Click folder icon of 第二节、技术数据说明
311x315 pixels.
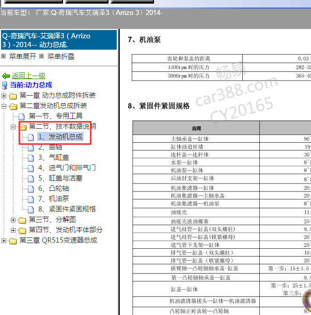point(23,127)
